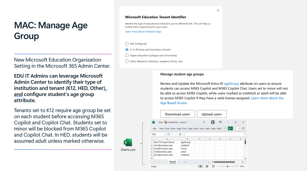This screenshot has height=171, width=307.
Task: Click the Excel app logo in title bar
Action: pyautogui.click(x=154, y=122)
